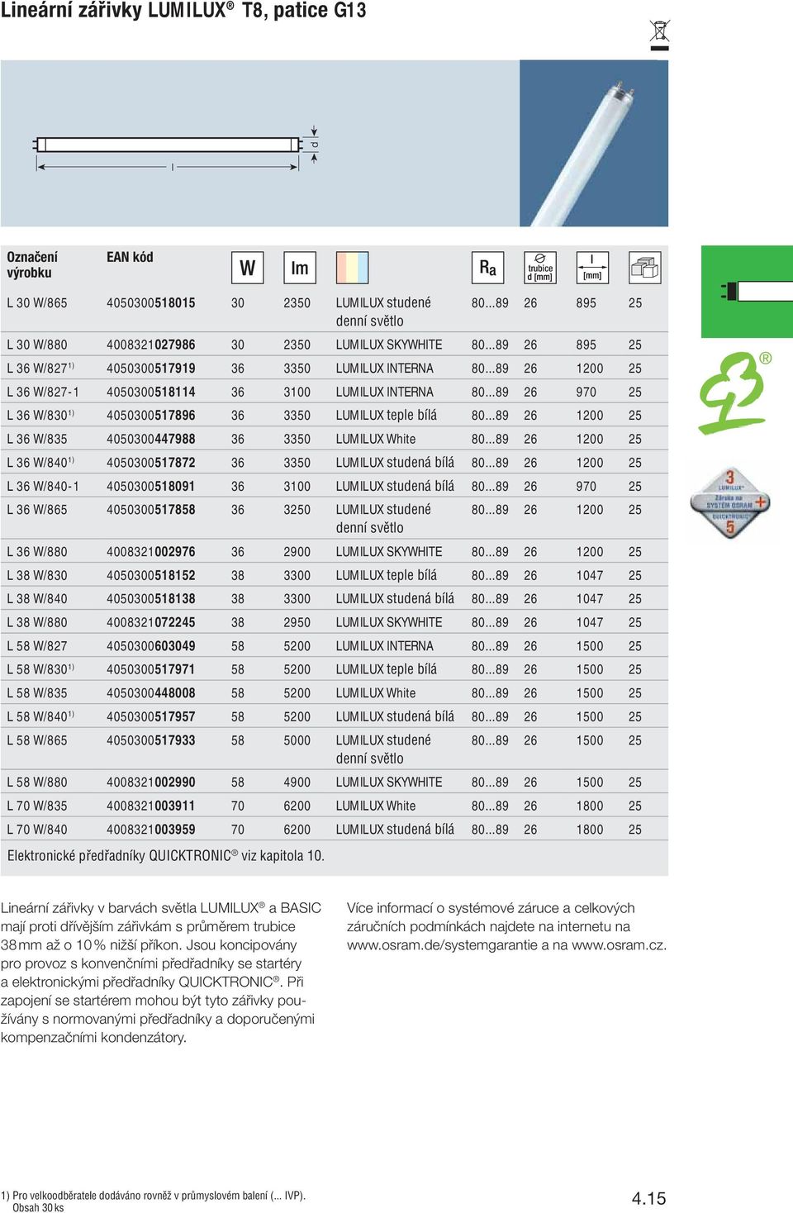This screenshot has width=793, height=1213.
Task: Click the "Označení výrobku" column header
Action: coord(32,264)
